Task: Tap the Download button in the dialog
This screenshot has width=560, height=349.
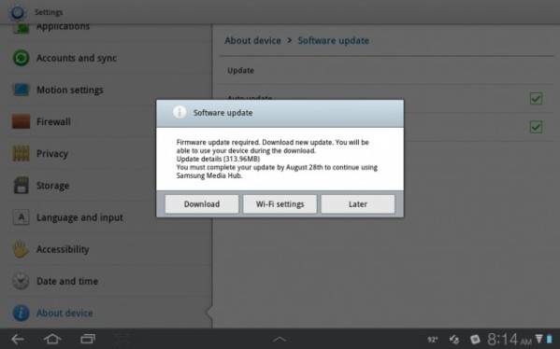Action: [202, 204]
